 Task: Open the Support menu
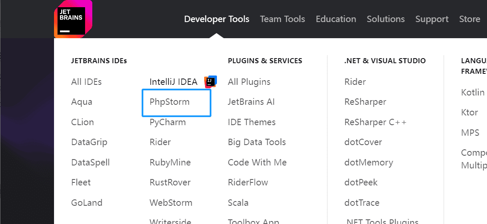[432, 19]
